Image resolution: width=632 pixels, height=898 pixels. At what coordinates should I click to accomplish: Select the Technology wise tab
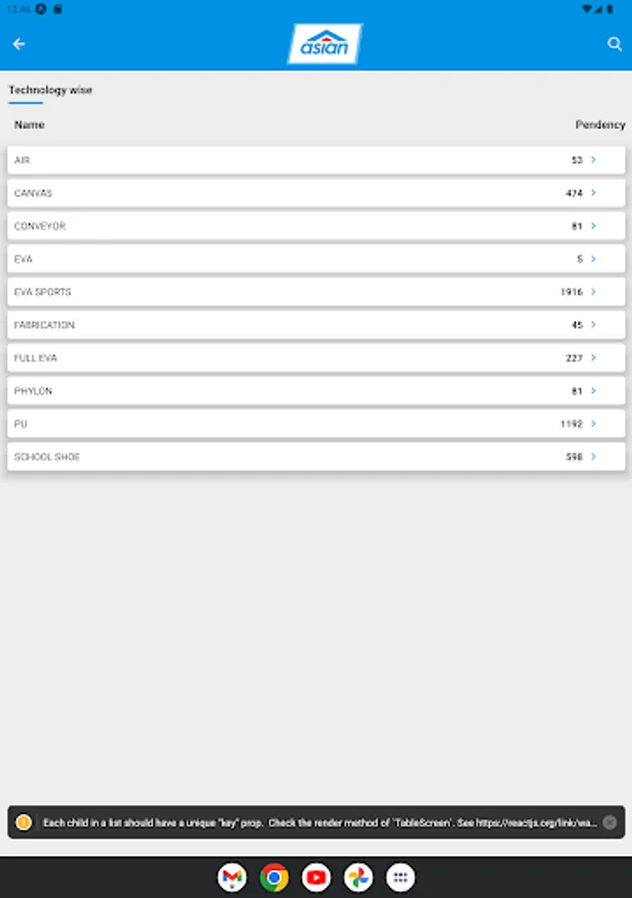[50, 91]
